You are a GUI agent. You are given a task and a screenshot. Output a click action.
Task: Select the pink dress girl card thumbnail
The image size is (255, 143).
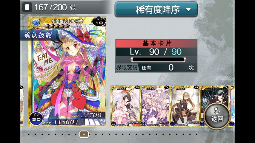125,106
